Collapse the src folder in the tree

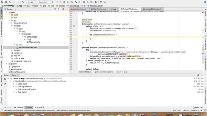pyautogui.click(x=9, y=20)
